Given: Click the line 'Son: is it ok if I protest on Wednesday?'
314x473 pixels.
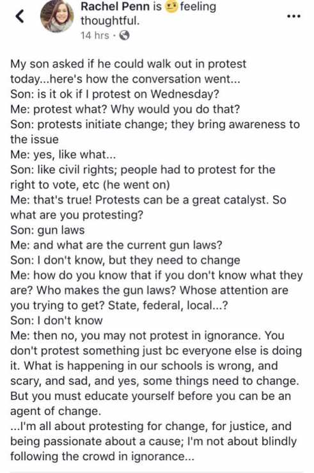Looking at the screenshot, I should 114,94.
